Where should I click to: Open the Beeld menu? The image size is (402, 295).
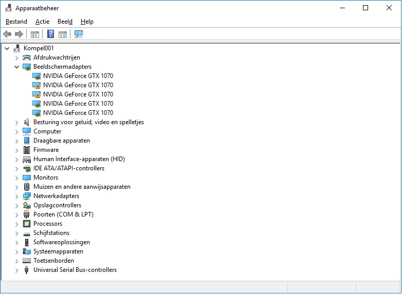point(65,22)
